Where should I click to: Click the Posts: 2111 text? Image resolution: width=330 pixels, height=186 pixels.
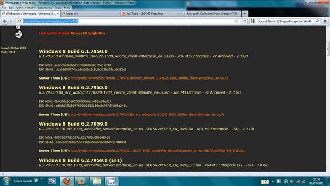(x=8, y=52)
